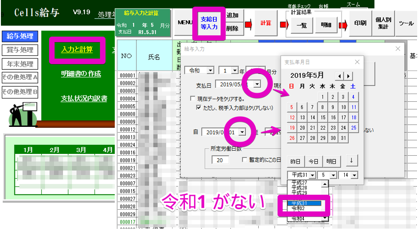Close the 給与入力 dialog
Screen dimensions: 419x229
[x=398, y=49]
